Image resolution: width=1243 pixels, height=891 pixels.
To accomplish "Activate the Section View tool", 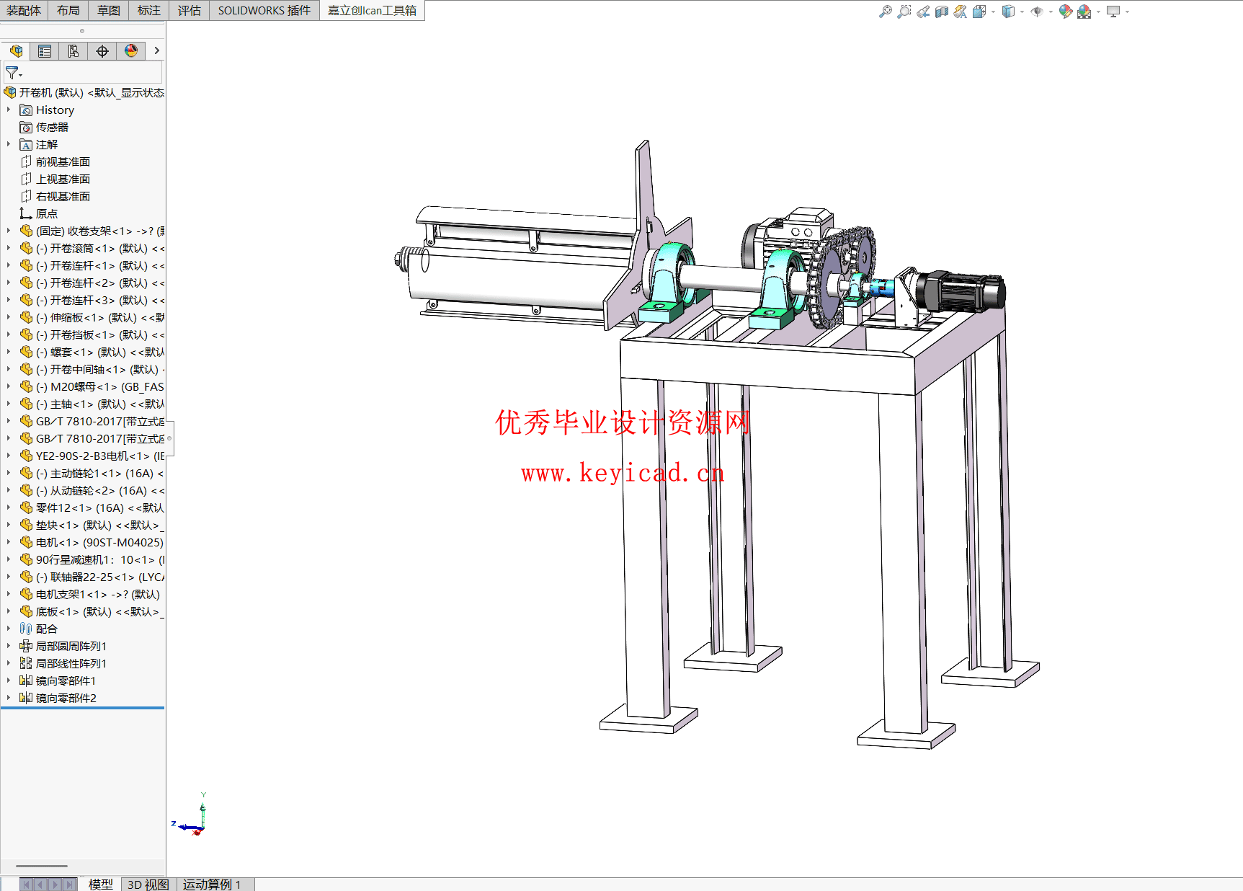I will [x=942, y=12].
